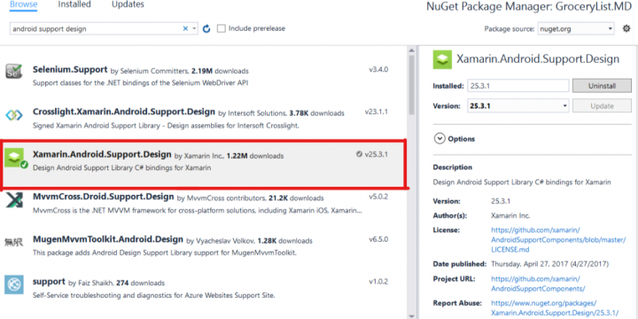Viewport: 638px width, 319px height.
Task: Click the grayed Update button
Action: 602,105
